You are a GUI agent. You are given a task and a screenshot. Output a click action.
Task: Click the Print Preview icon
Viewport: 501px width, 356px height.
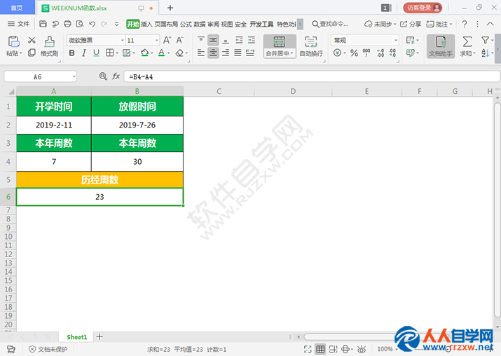[80, 24]
